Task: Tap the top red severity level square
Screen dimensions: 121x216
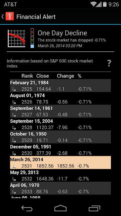Action: (x=32, y=30)
